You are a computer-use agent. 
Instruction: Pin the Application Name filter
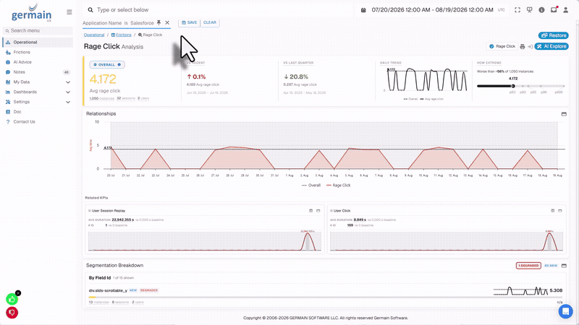(x=159, y=23)
